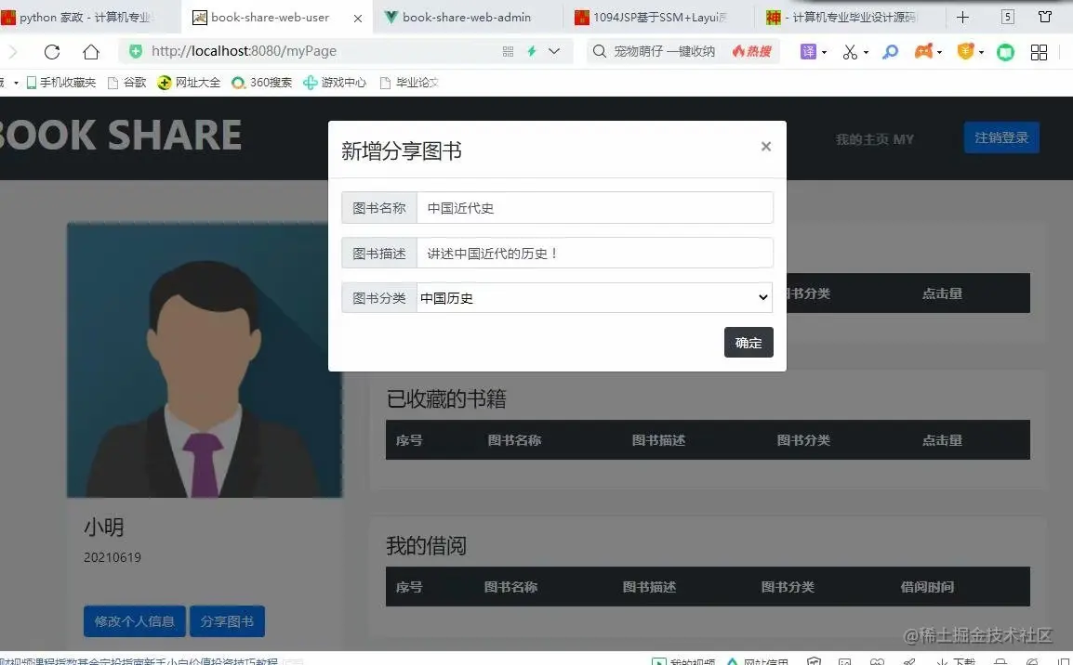Screen dimensions: 1073x665
Task: Click the shirt skin icon in tab bar
Action: (x=1045, y=17)
